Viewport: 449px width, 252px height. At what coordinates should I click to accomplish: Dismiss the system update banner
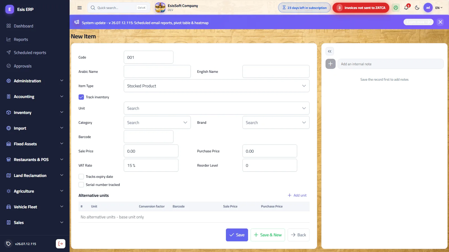(440, 22)
